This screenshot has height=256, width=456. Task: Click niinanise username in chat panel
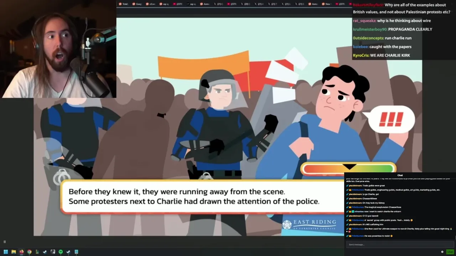[358, 212]
